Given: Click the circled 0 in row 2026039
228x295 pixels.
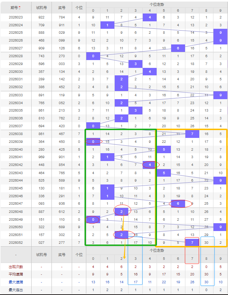Looking at the screenshot, I should click(93, 141).
